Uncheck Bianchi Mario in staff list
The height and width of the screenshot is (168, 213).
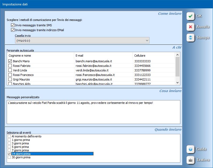(x=10, y=61)
